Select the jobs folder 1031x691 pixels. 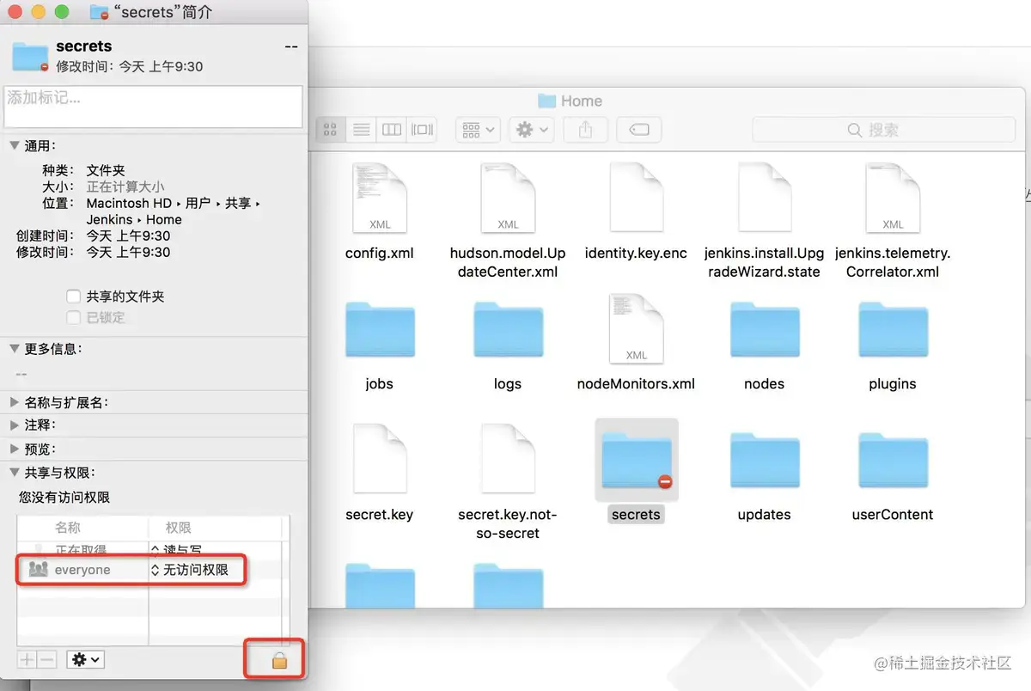point(380,329)
